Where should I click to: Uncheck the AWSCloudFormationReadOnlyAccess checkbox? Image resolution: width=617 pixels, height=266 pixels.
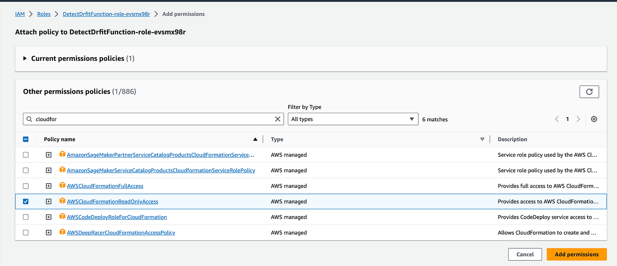[26, 201]
